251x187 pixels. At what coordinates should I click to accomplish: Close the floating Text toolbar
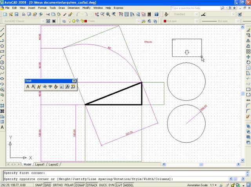click(74, 81)
